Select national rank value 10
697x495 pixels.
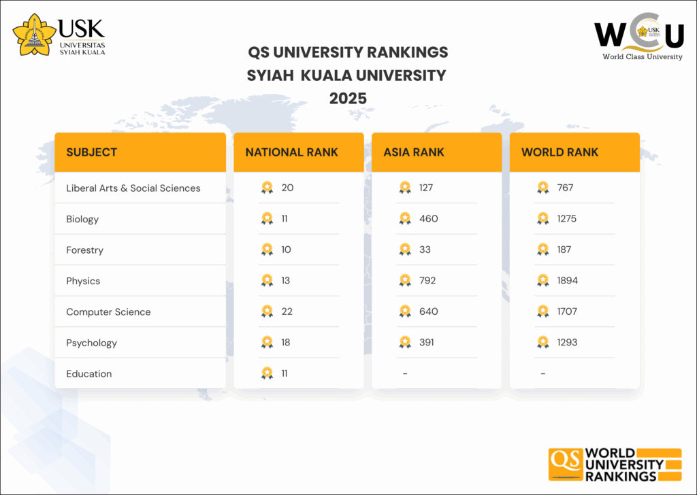[287, 250]
